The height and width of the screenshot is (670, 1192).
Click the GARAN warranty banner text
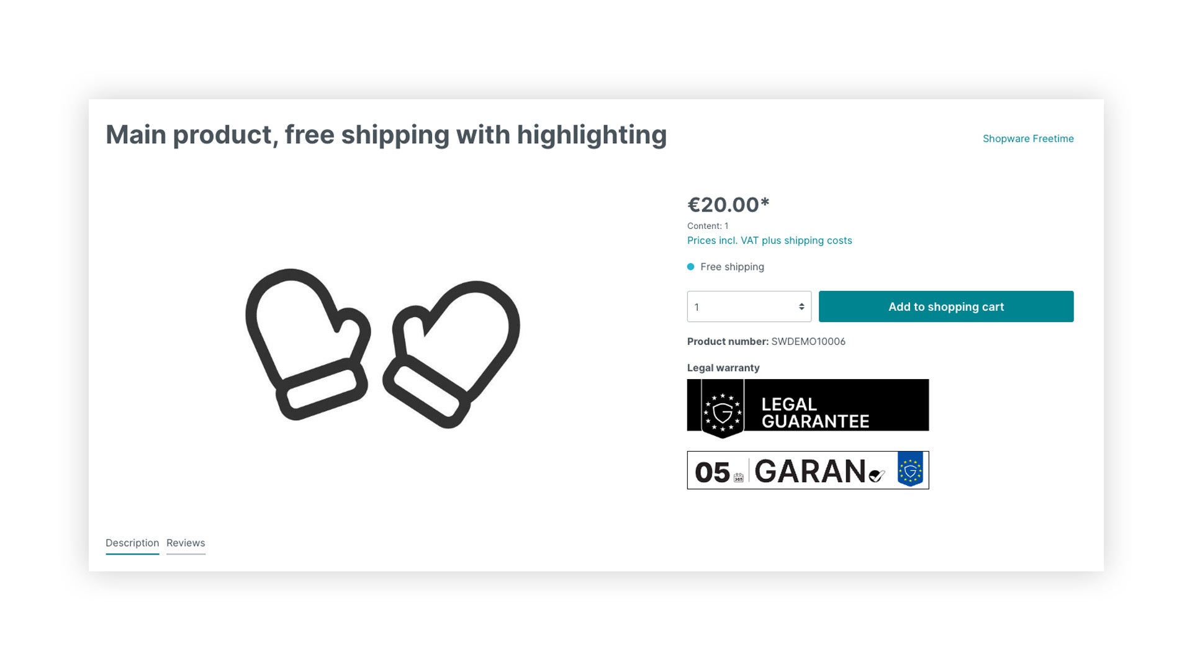(810, 471)
